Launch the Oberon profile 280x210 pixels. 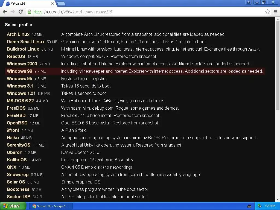tap(14, 152)
